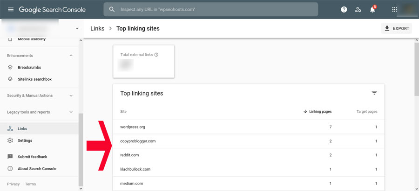419x191 pixels.
Task: Go back to Links breadcrumb
Action: point(98,28)
